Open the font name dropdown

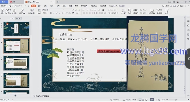(57, 10)
